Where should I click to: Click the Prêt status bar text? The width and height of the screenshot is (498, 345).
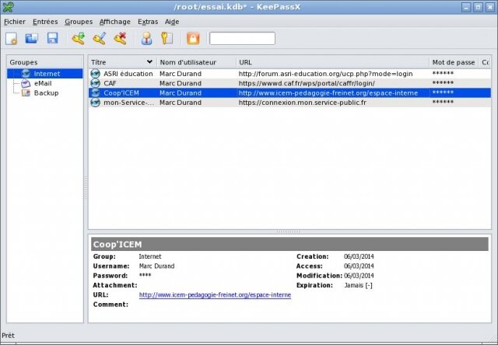click(x=9, y=336)
